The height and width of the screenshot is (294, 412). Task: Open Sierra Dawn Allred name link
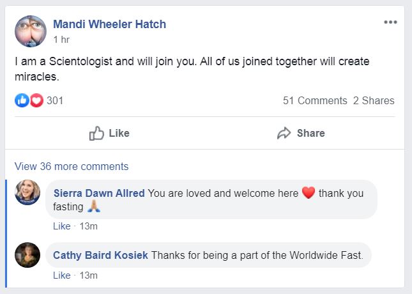point(99,193)
